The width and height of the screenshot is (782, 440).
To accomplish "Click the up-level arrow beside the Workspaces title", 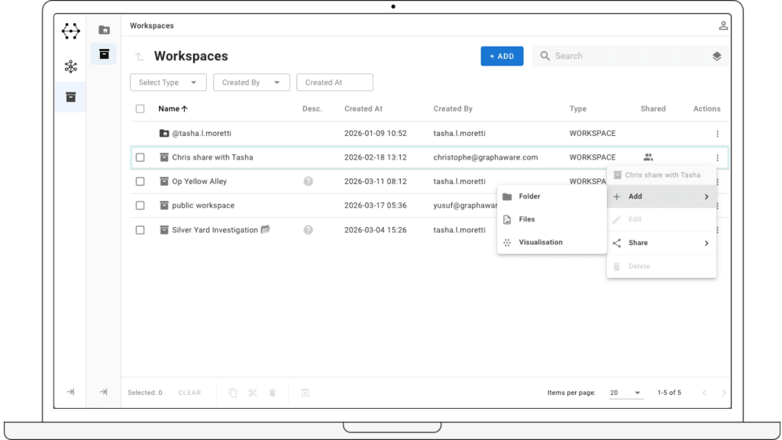I will (139, 57).
